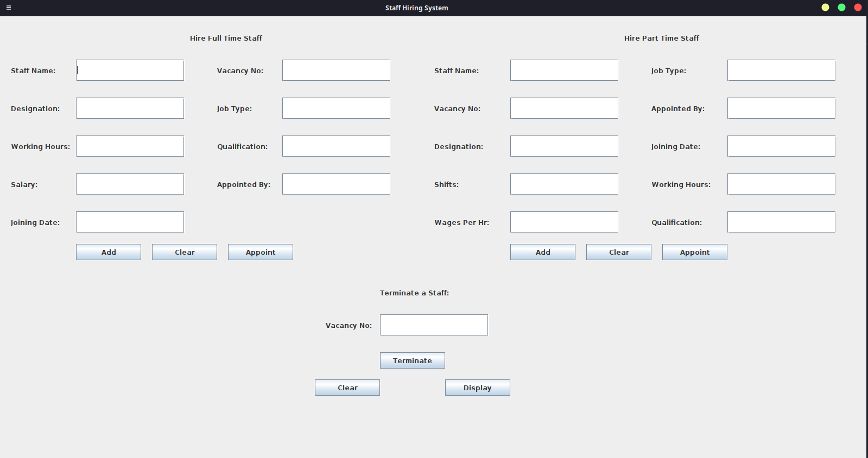This screenshot has height=458, width=868.
Task: Click the 'Terminate a Staff:' label
Action: tap(414, 293)
